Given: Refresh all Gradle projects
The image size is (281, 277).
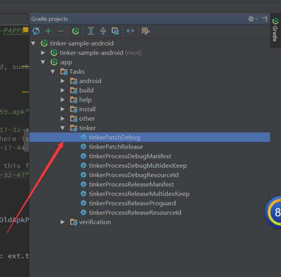Looking at the screenshot, I should pos(36,31).
